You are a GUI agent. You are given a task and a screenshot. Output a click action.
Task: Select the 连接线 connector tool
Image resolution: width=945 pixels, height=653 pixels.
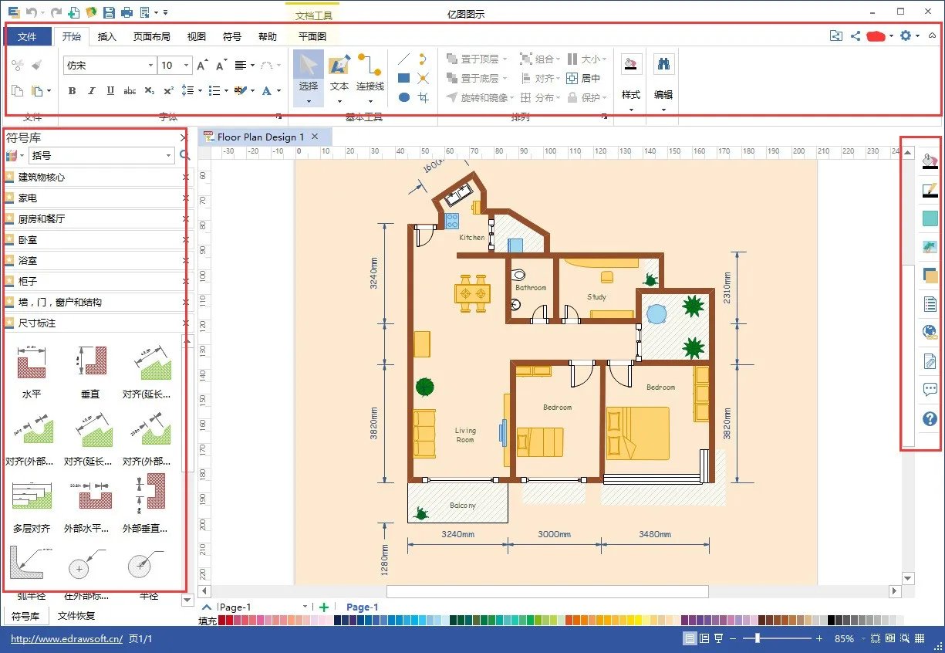coord(370,73)
